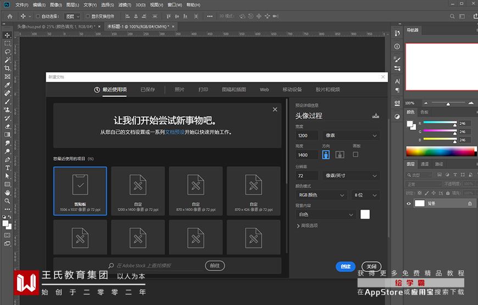Switch to the 照片 presets tab
Screen dimensions: 478x305
point(179,89)
